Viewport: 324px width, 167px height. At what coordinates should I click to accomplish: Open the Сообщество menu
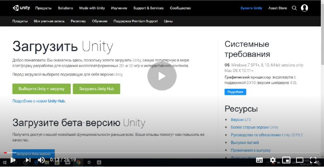tap(180, 8)
